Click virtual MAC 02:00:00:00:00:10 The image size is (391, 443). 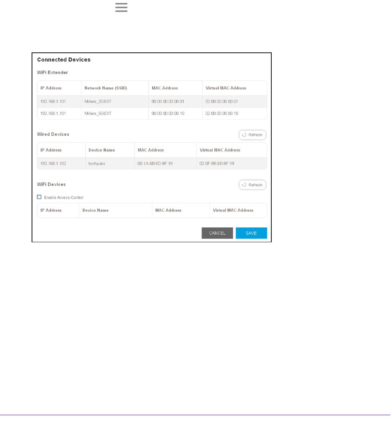point(221,113)
